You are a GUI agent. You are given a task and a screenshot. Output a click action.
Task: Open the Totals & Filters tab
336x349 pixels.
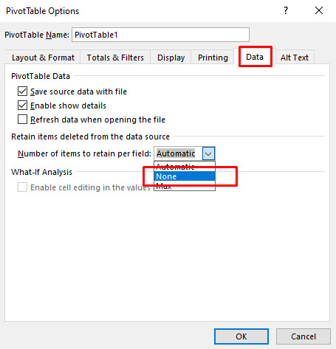(x=115, y=58)
